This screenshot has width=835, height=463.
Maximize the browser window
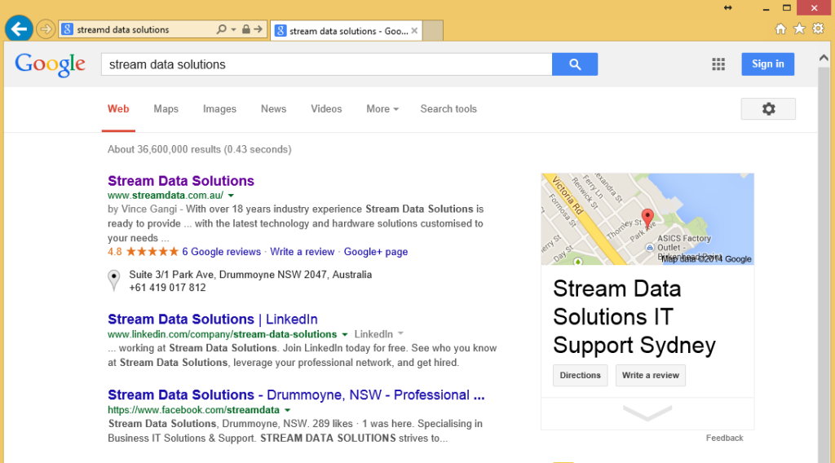coord(787,7)
